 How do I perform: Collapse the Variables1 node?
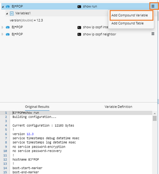click(7, 14)
